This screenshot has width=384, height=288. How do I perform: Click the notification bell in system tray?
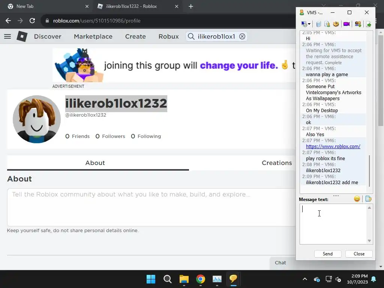coord(374,279)
